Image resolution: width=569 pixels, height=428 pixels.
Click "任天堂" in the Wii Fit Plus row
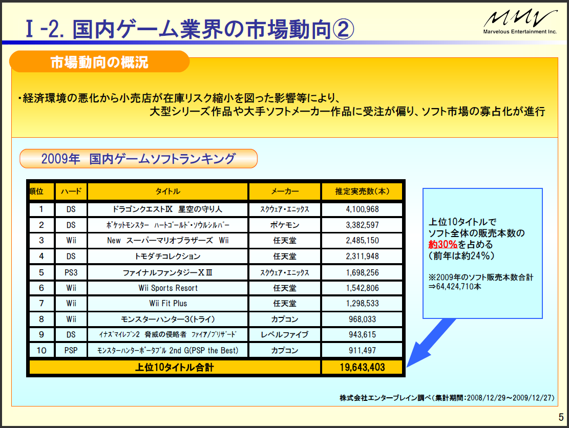click(285, 303)
